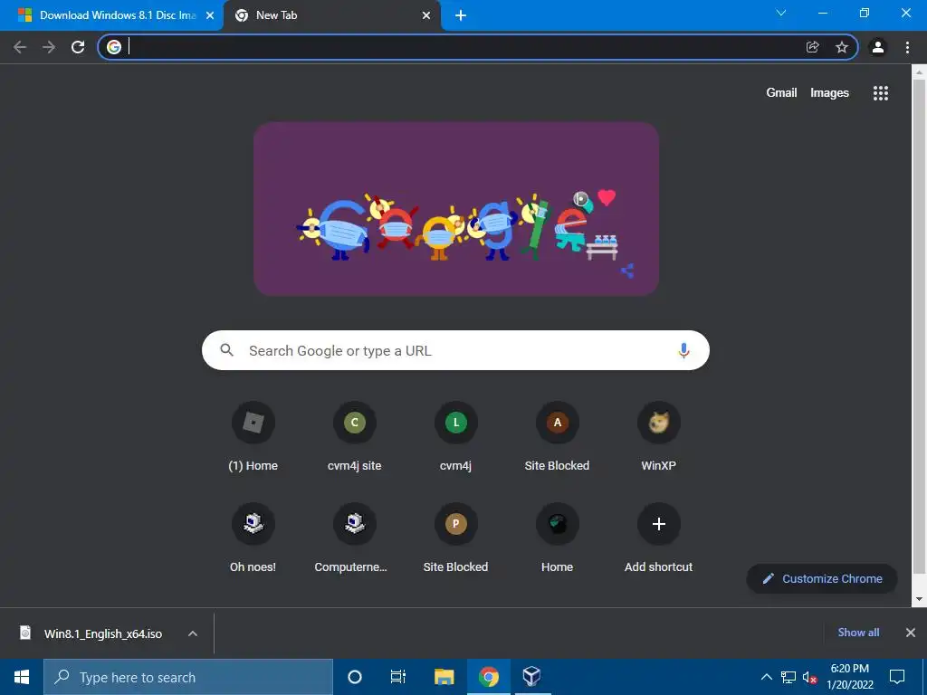927x695 pixels.
Task: Reload the page with the refresh icon
Action: (x=78, y=47)
